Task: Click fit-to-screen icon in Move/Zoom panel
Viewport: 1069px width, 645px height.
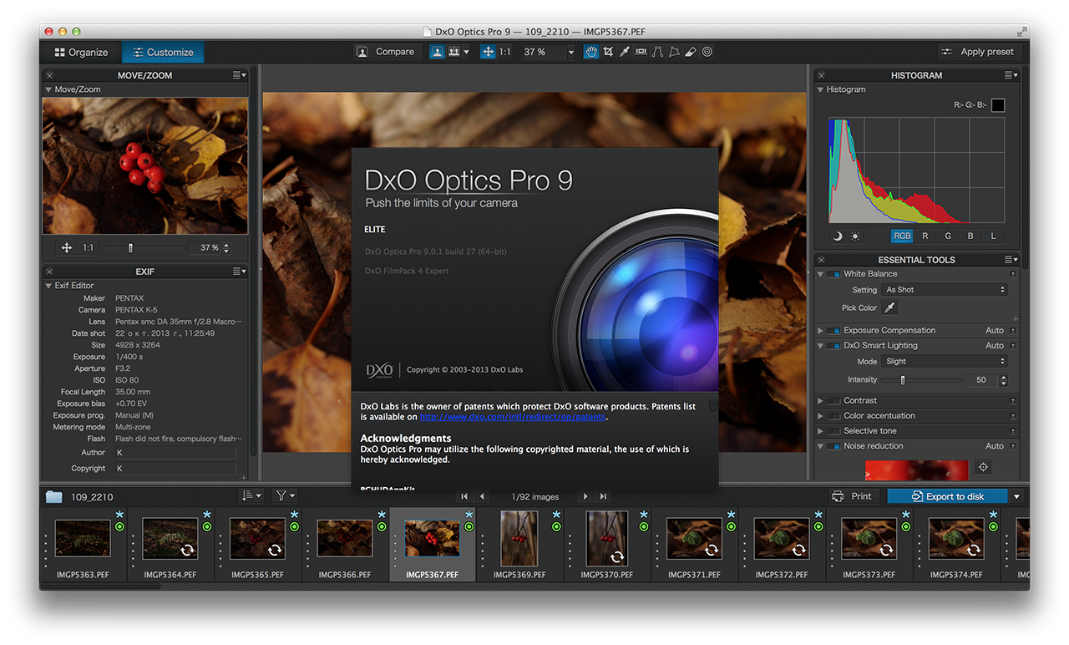Action: click(x=67, y=248)
